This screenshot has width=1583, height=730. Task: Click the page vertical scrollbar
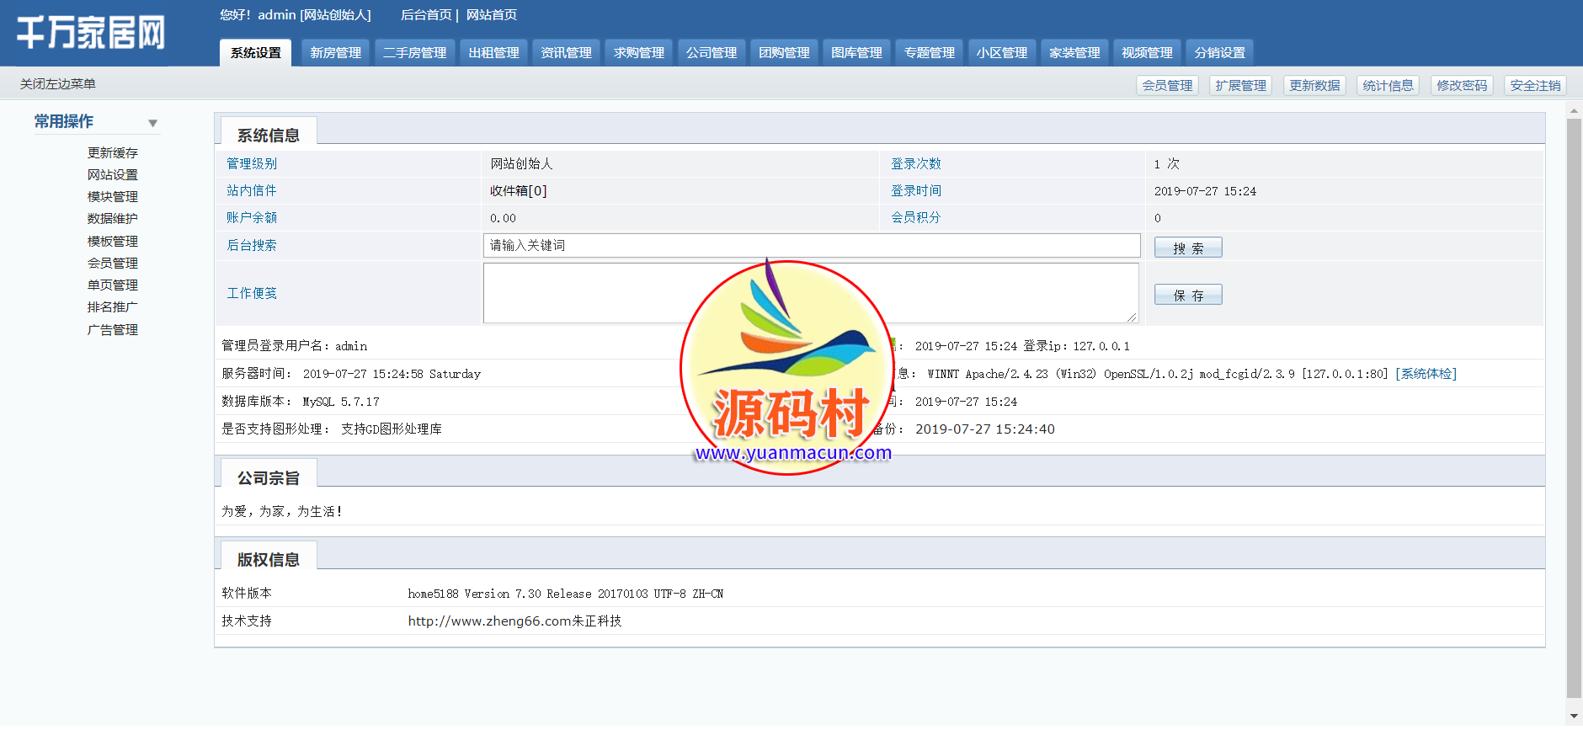tap(1574, 408)
